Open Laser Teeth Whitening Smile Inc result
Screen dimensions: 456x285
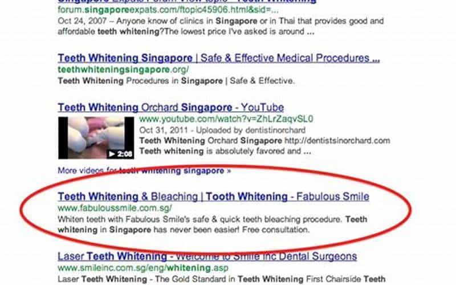pos(207,256)
